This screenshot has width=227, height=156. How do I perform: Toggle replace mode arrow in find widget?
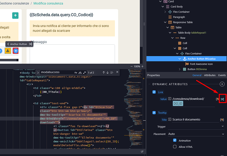[x=38, y=73]
